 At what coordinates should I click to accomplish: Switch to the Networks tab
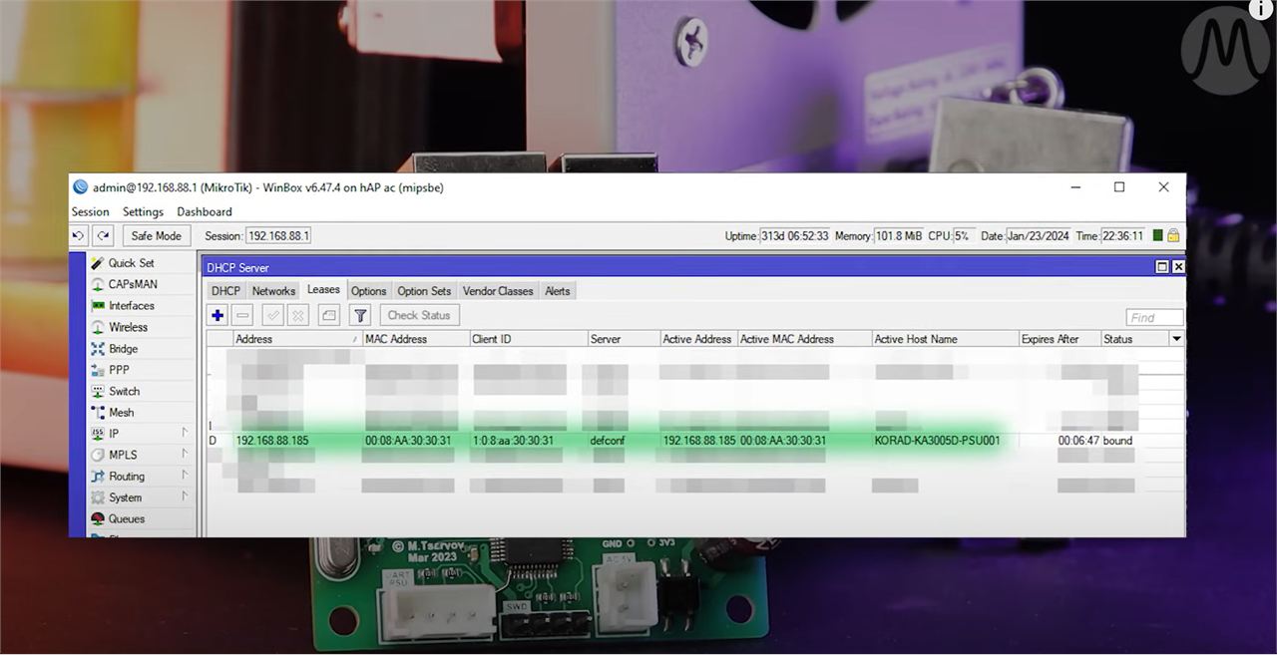point(273,291)
